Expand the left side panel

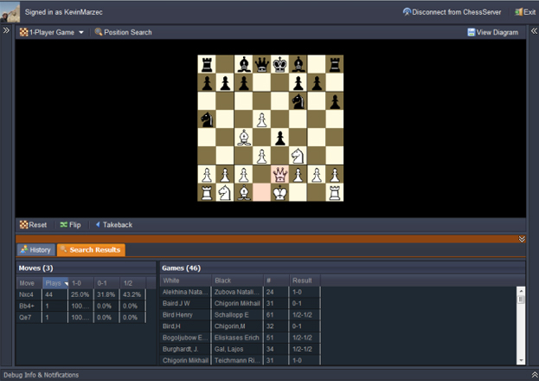pos(6,30)
